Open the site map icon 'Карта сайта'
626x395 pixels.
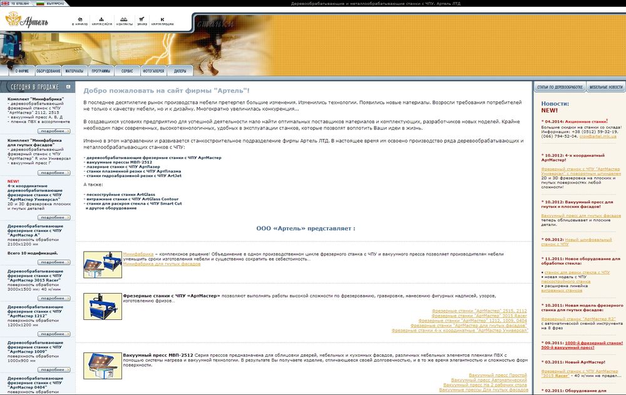[101, 19]
